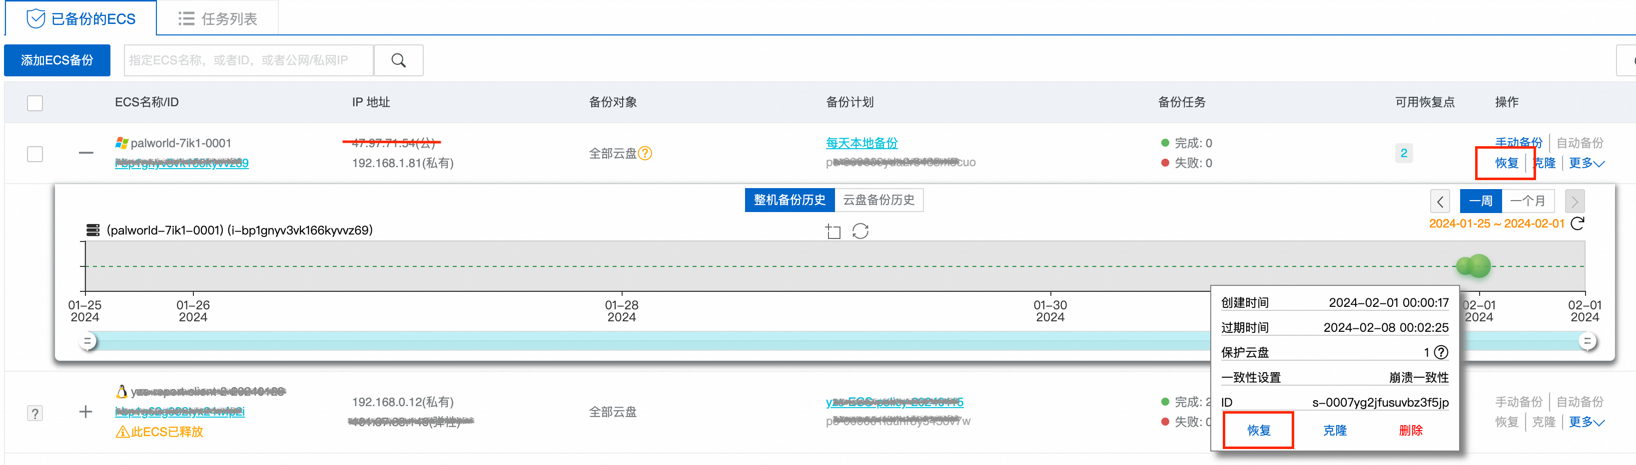Image resolution: width=1636 pixels, height=465 pixels.
Task: Focus the ECS name search field
Action: pos(248,60)
